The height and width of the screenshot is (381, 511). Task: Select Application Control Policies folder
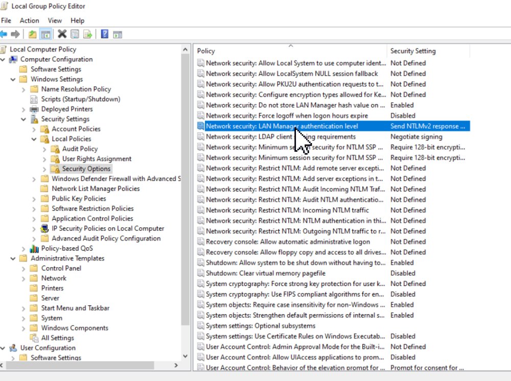point(92,219)
